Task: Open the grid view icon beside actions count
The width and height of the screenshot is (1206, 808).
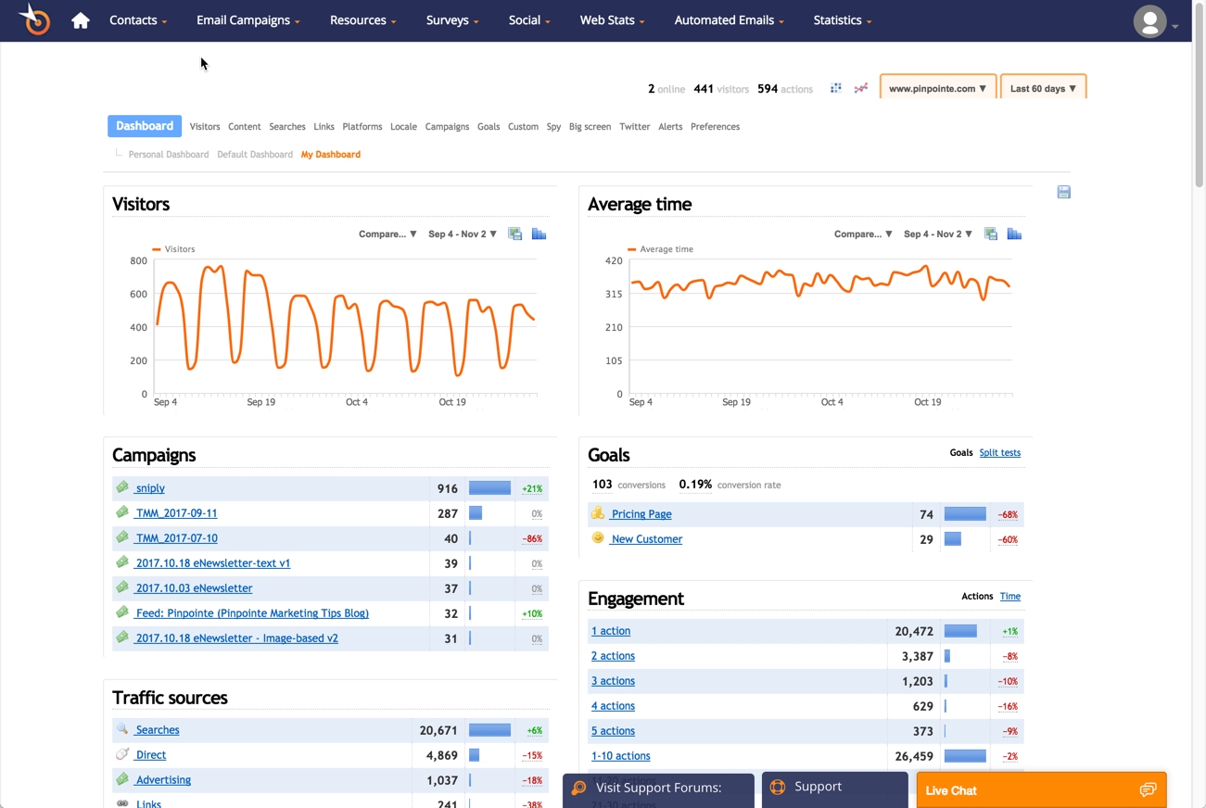Action: (x=836, y=88)
